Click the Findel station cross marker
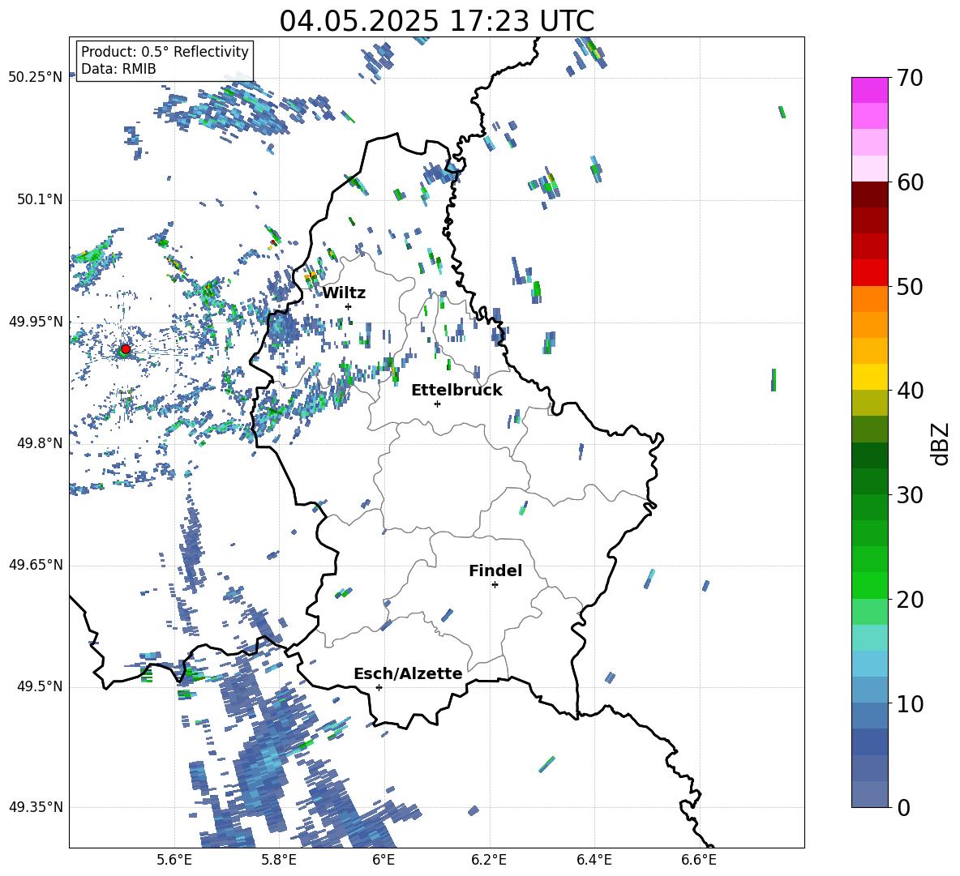This screenshot has height=876, width=960. coord(495,585)
